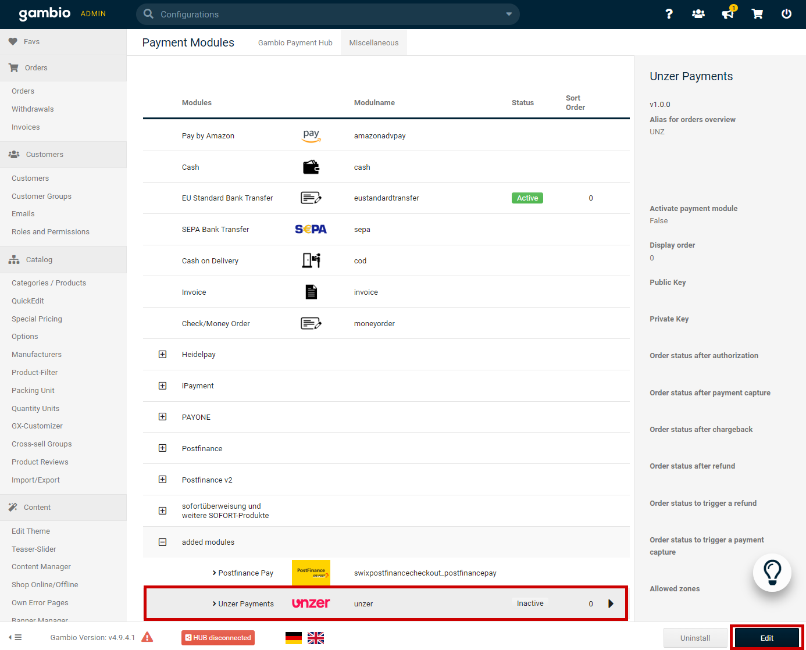Screen dimensions: 806x650
Task: Open Roles and Permissions in the sidebar
Action: click(51, 232)
